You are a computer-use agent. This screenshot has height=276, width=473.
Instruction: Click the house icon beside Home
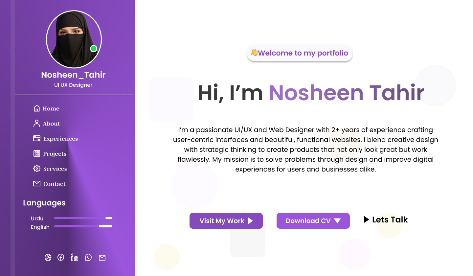[x=37, y=108]
